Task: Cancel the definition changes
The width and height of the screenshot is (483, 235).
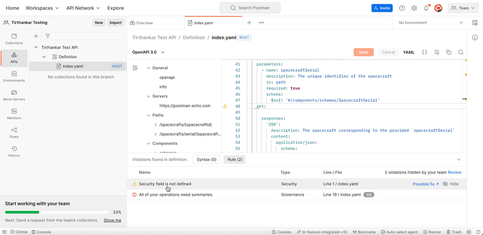Action: click(x=388, y=52)
